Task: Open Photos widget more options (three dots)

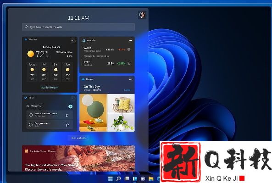Action: pos(131,79)
